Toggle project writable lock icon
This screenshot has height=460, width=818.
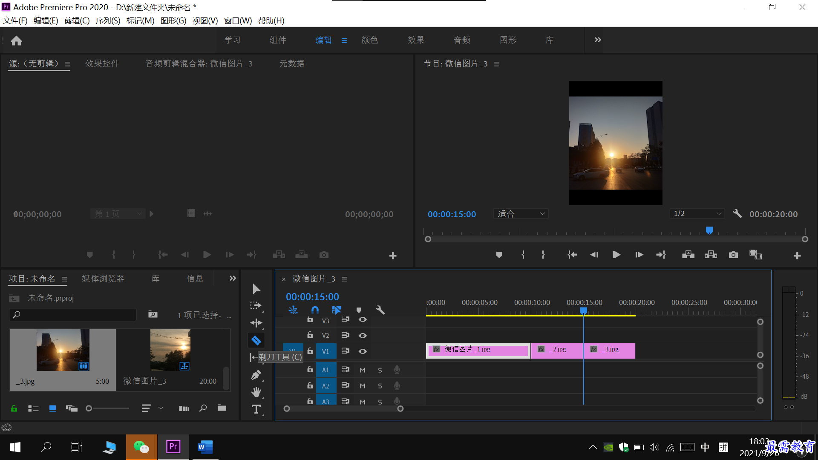(x=14, y=408)
